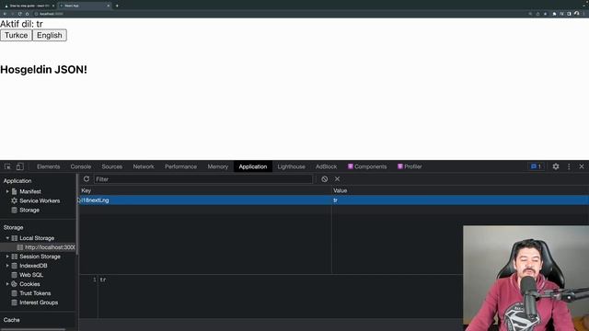Viewport: 589px width, 331px height.
Task: Click the tr text in the value preview
Action: (103, 280)
